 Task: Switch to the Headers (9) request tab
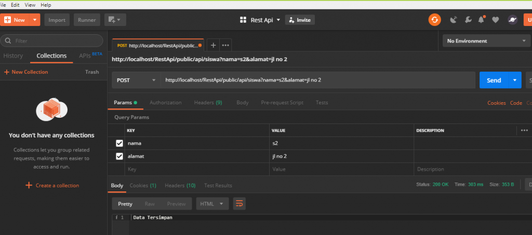tap(208, 103)
